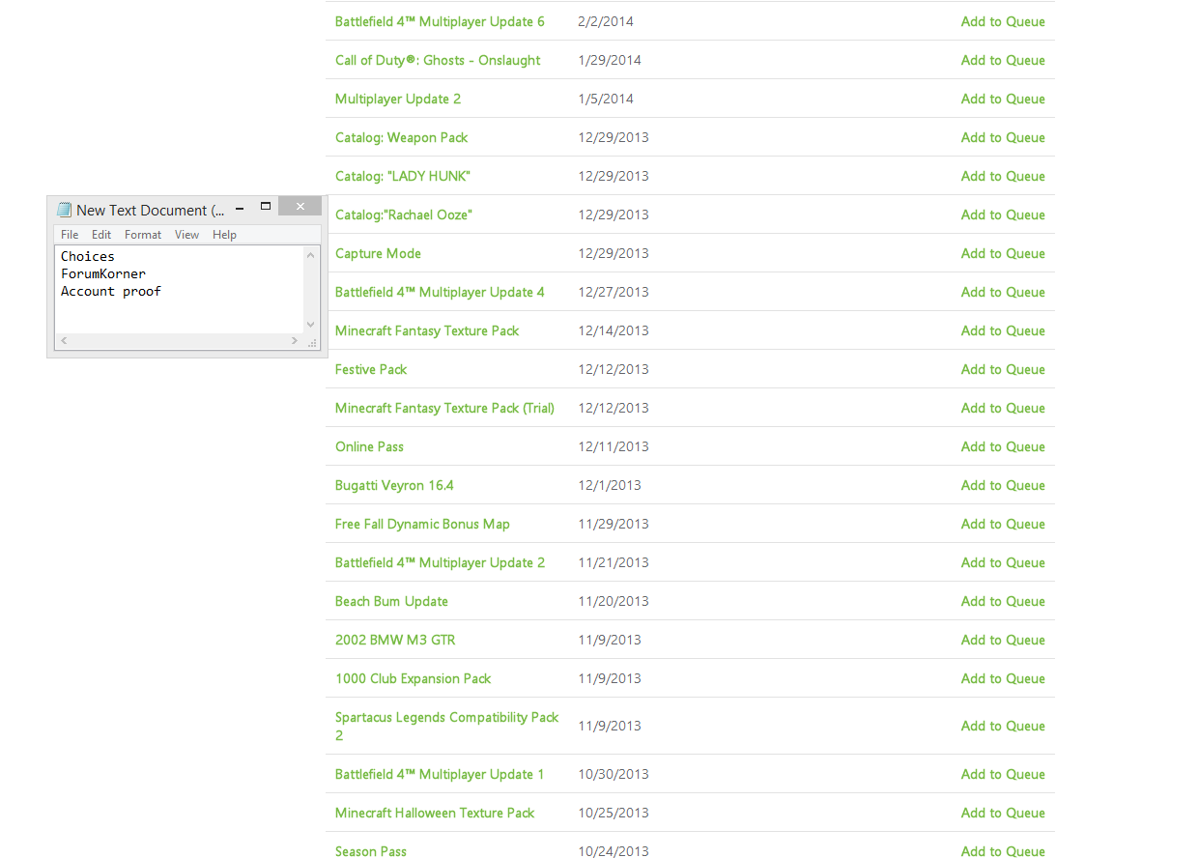Open the File menu in Notepad
Viewport: 1199px width, 858px height.
click(70, 235)
